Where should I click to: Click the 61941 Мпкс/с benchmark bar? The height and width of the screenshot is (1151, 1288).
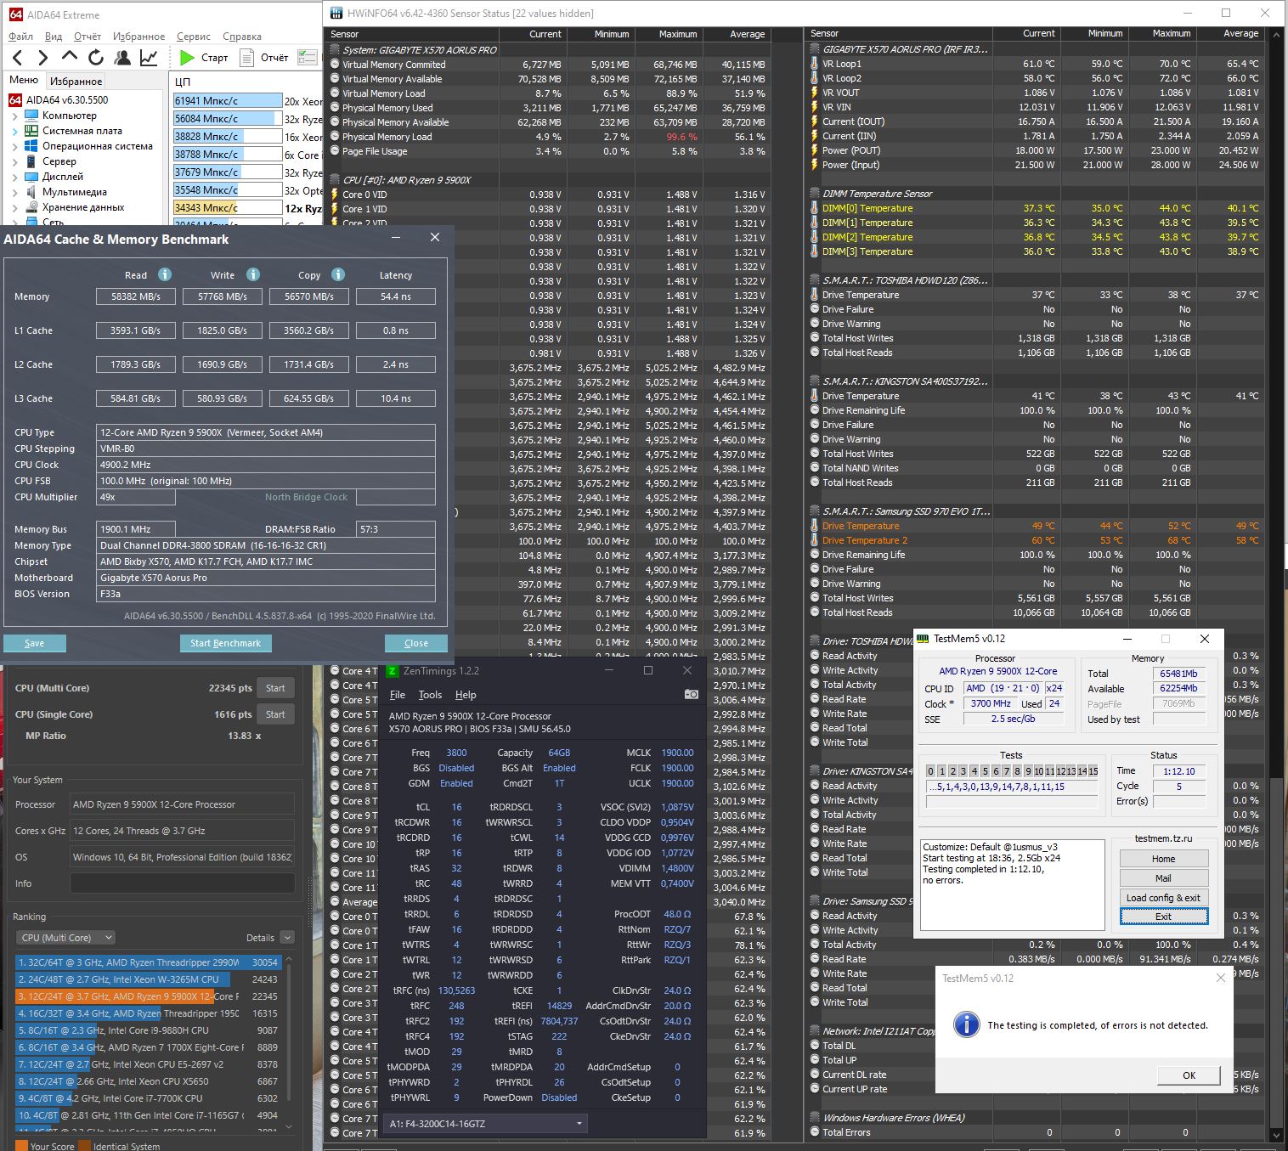(x=228, y=101)
